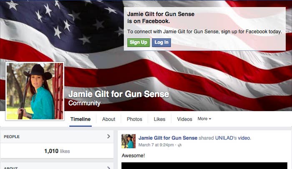This screenshot has height=169, width=292.
Task: Open the Photos tab
Action: [x=134, y=119]
